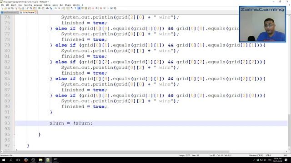
Task: Click the Redo toolbar icon
Action: click(x=43, y=8)
